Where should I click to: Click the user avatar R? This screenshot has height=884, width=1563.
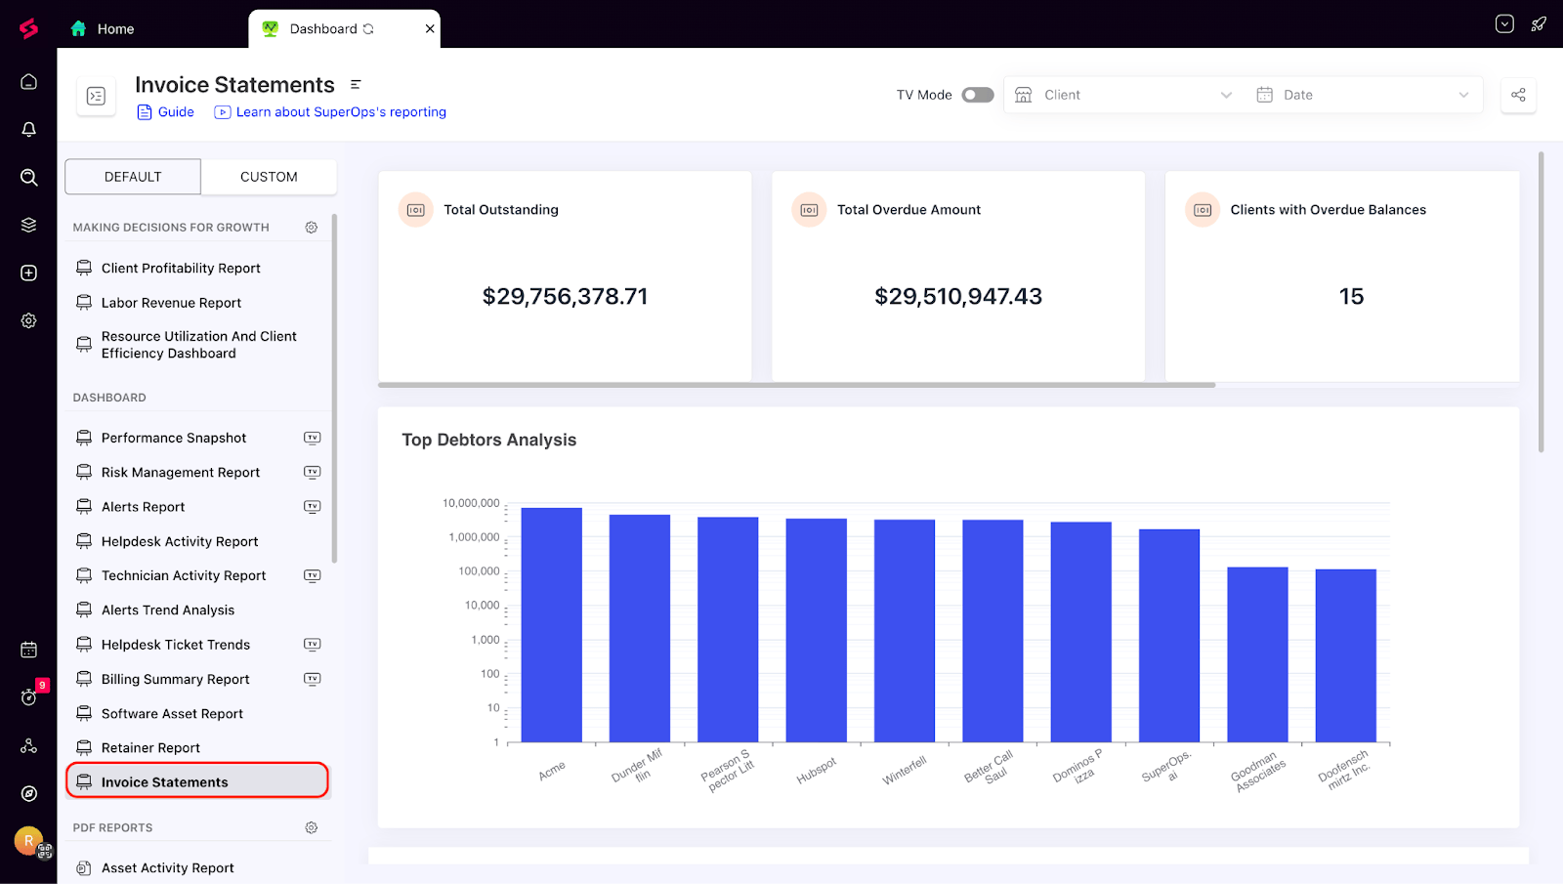pos(28,840)
